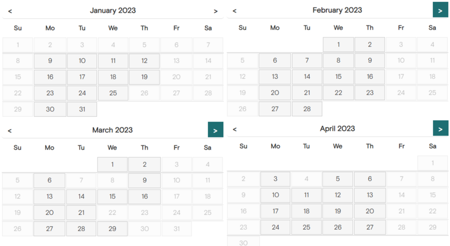Go to previous month from March 2023
This screenshot has width=450, height=246.
coord(10,130)
